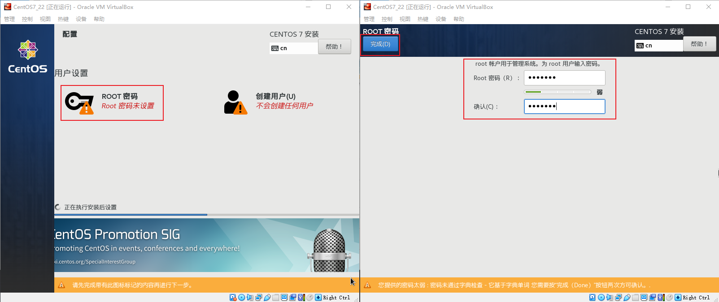Click the CentOS Promotion SIG banner

[207, 245]
